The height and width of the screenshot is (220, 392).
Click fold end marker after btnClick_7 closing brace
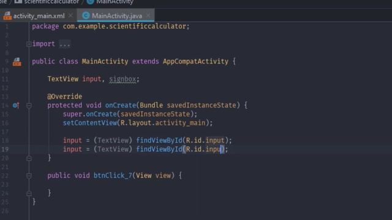pyautogui.click(x=29, y=194)
